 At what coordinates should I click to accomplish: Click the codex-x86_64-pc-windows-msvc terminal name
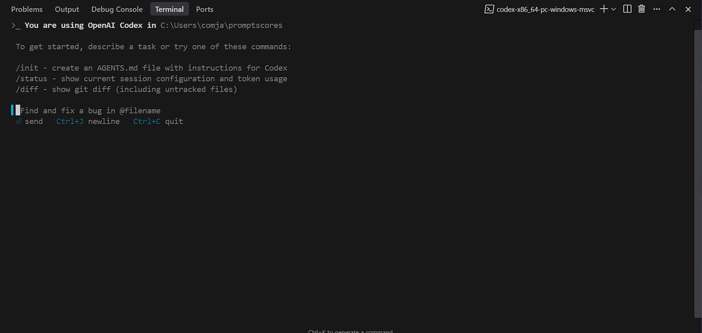point(545,9)
